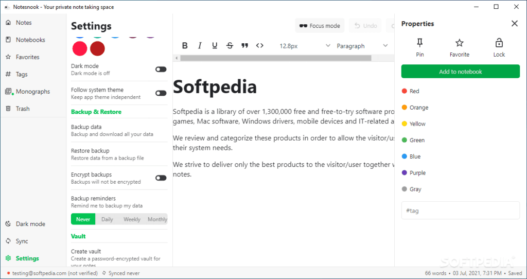The height and width of the screenshot is (279, 527).
Task: Apply strikethrough formatting
Action: pos(230,46)
